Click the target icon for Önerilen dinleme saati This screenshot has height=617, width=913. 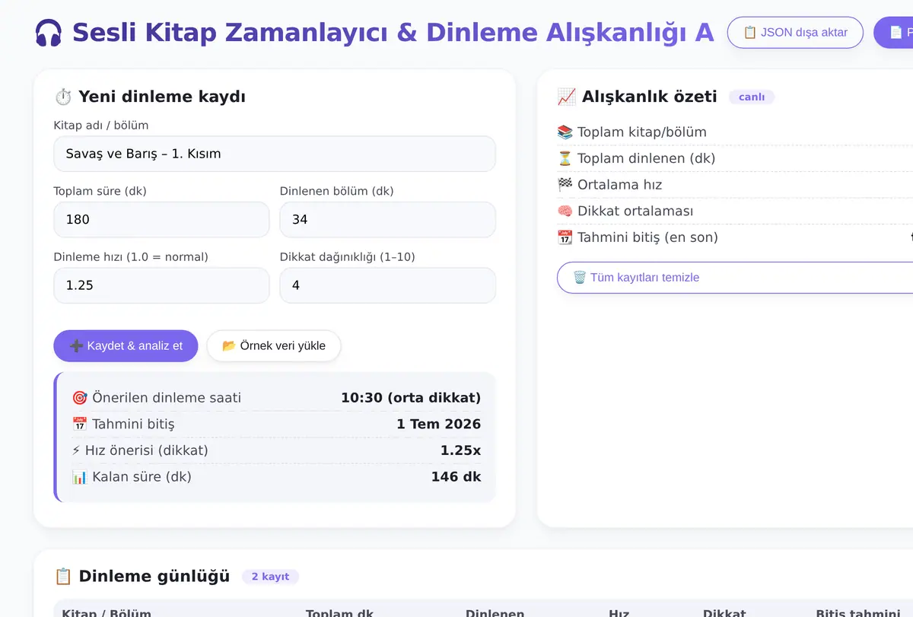coord(79,398)
